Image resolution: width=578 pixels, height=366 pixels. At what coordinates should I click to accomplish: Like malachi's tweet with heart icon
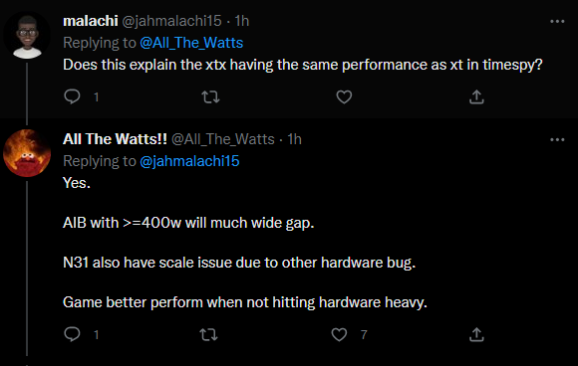pos(344,96)
